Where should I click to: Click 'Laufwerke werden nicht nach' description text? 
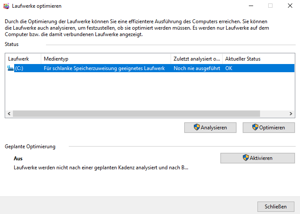coord(101,168)
